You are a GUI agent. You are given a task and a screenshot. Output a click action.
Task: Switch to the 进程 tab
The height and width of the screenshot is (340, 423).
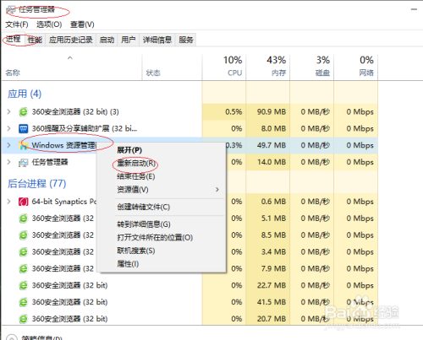click(x=14, y=40)
